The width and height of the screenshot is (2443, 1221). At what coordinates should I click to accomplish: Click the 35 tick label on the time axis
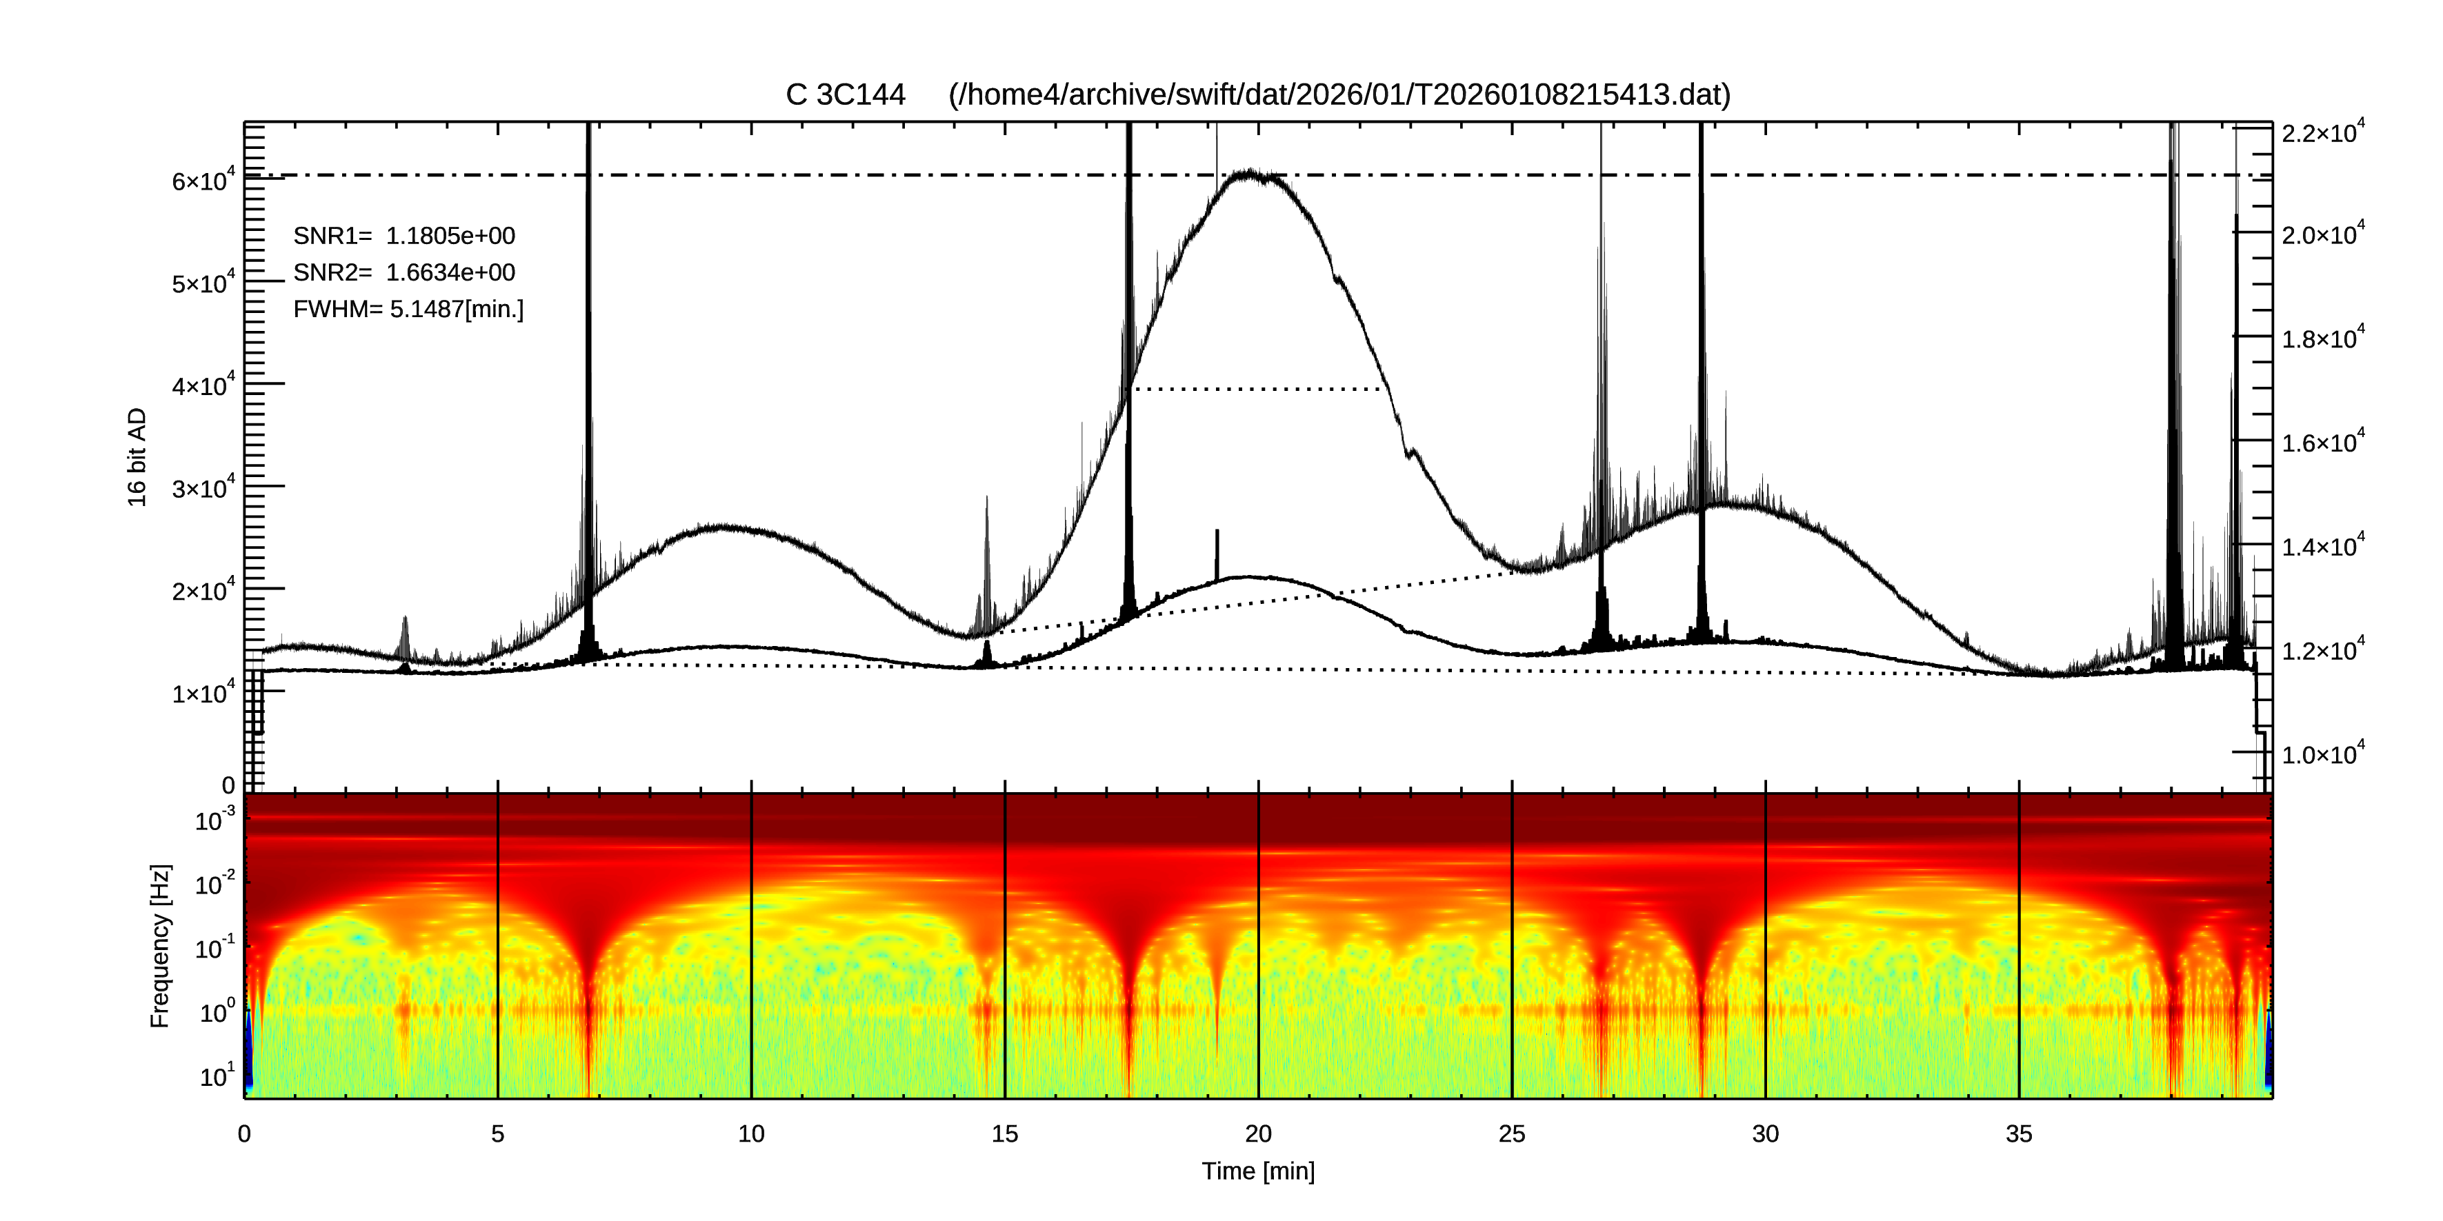pos(2018,1133)
